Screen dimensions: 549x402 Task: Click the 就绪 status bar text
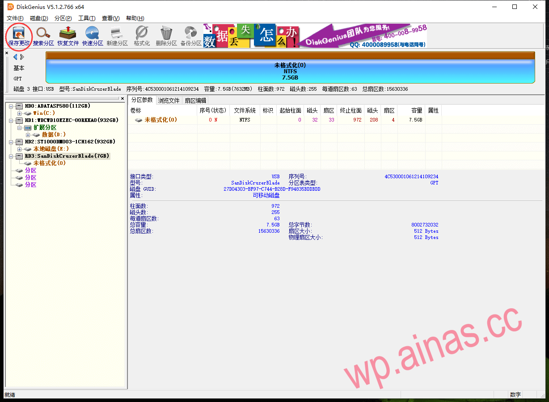pos(9,395)
